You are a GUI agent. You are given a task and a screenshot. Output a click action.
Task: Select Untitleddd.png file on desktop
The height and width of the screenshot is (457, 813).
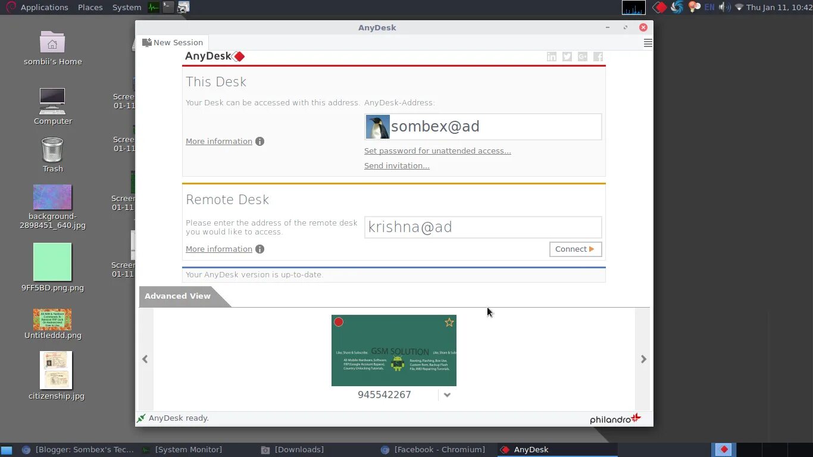[53, 324]
